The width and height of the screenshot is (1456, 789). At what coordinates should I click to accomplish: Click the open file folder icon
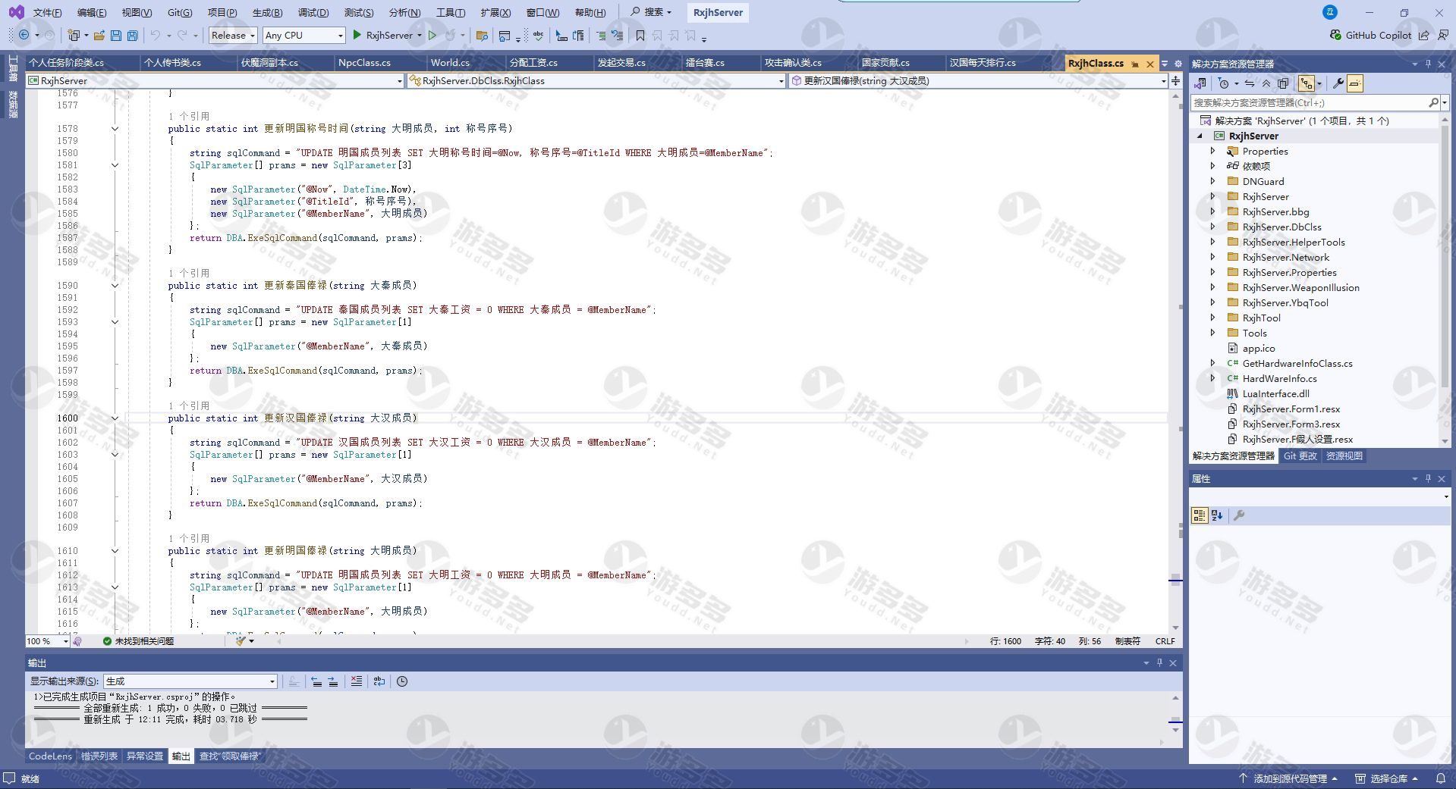[99, 35]
